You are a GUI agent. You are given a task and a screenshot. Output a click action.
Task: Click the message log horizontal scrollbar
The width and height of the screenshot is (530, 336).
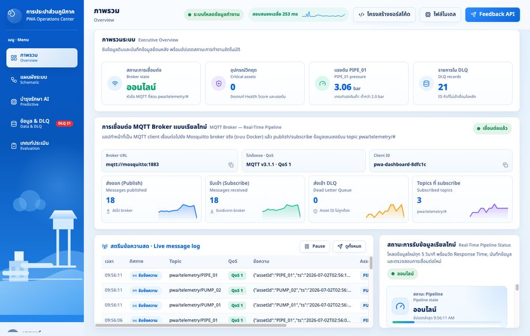click(x=191, y=325)
